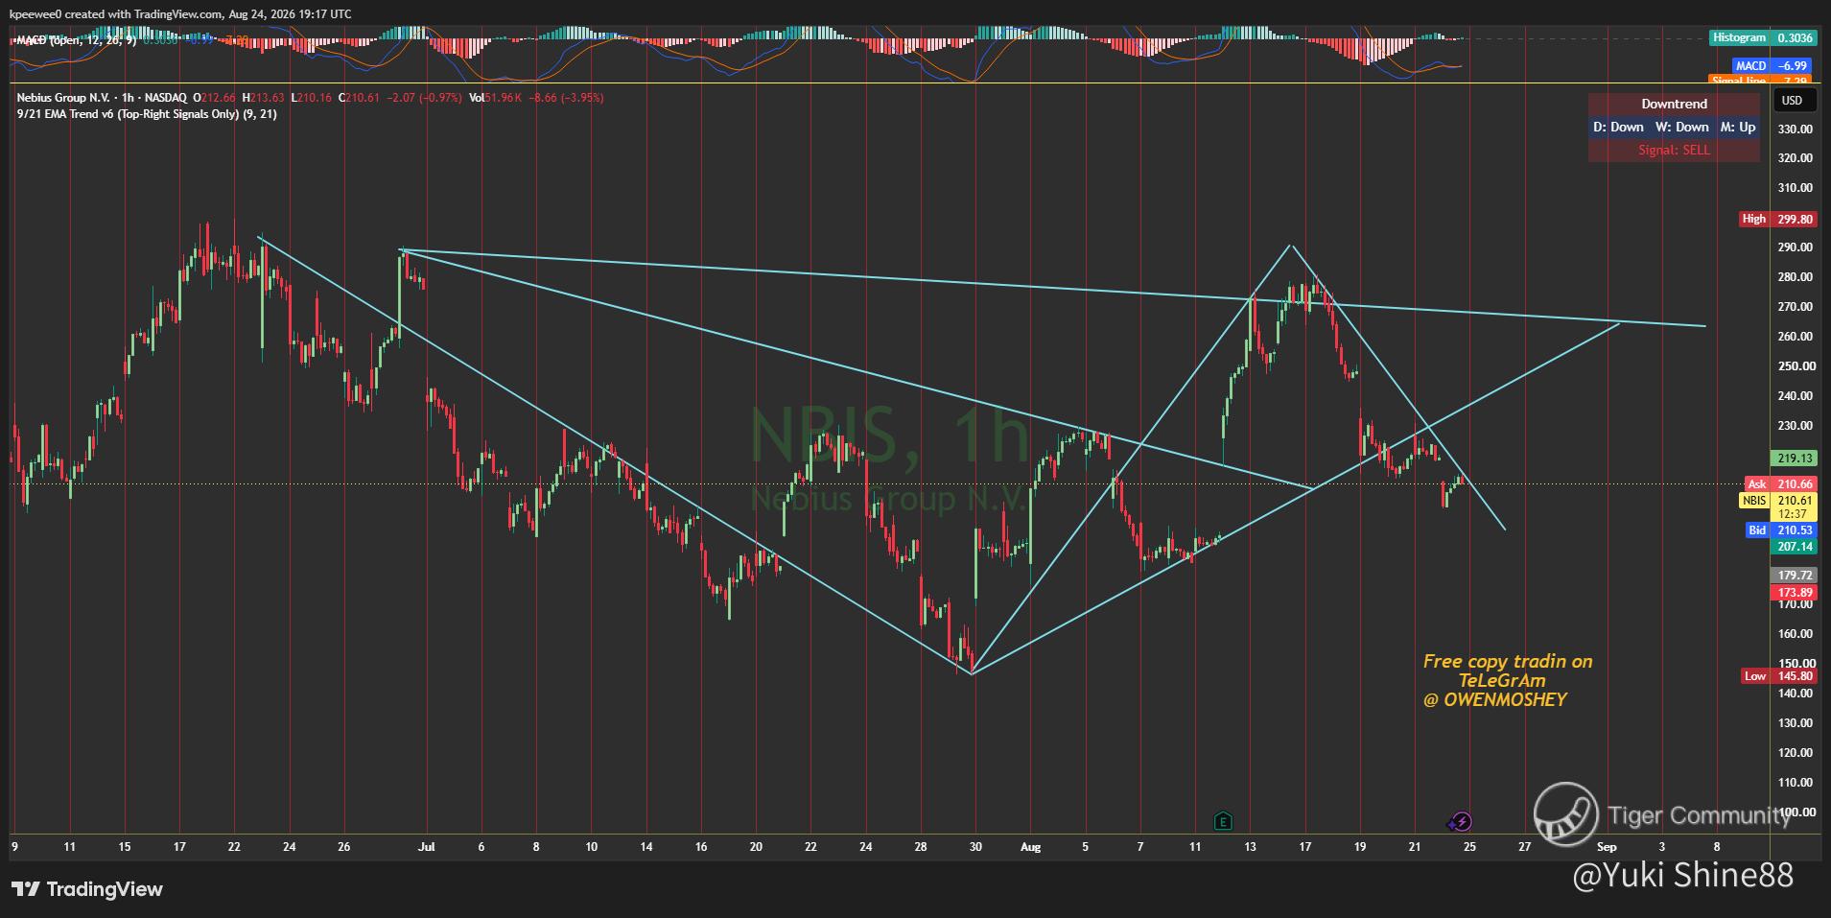Click the green 219.13 price label
1831x918 pixels.
click(x=1794, y=459)
